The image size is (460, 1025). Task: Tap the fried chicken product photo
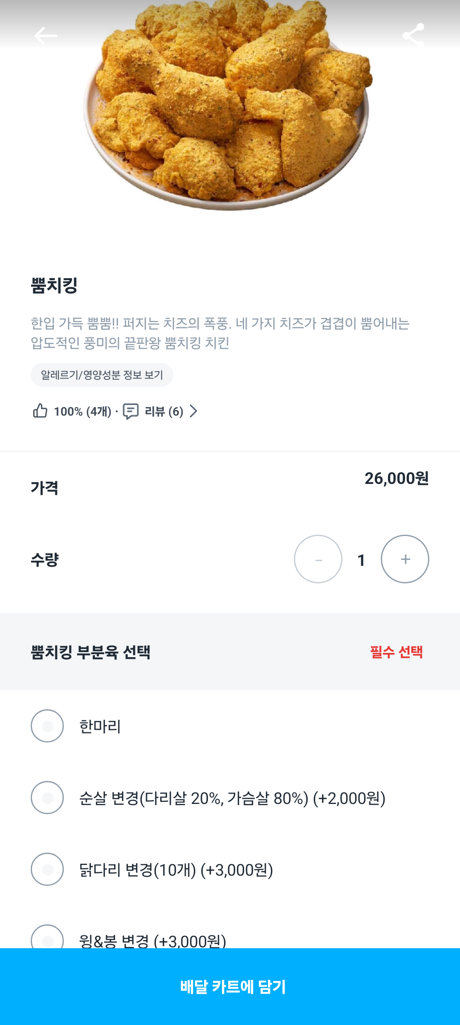pyautogui.click(x=228, y=107)
